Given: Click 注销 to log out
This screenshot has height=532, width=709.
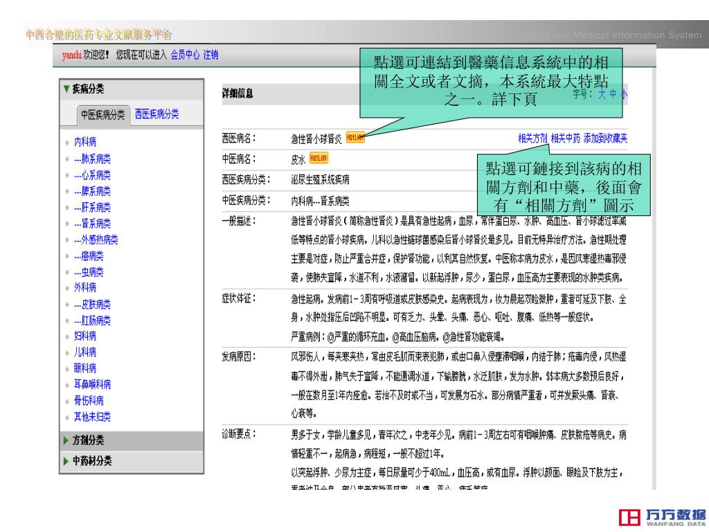Looking at the screenshot, I should pyautogui.click(x=210, y=55).
